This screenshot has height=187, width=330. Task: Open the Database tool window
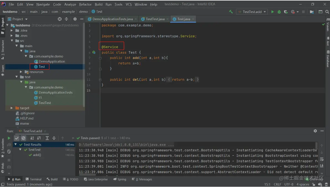[328, 59]
